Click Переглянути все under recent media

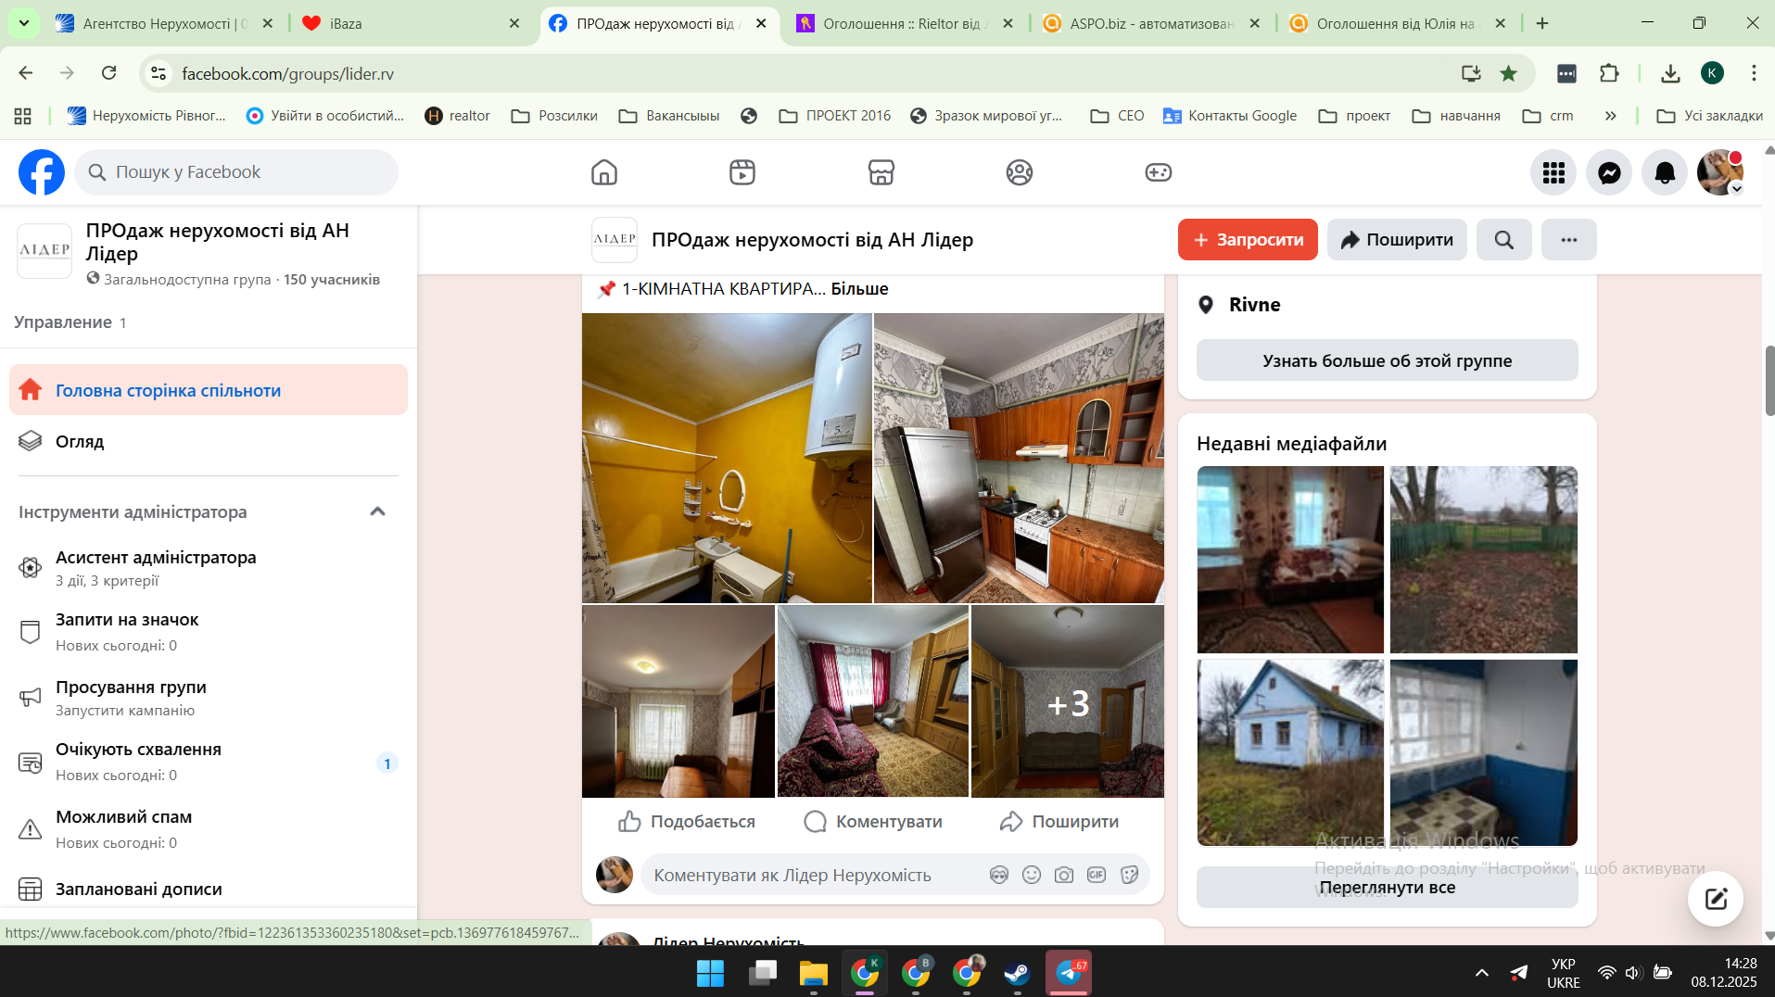pyautogui.click(x=1387, y=888)
